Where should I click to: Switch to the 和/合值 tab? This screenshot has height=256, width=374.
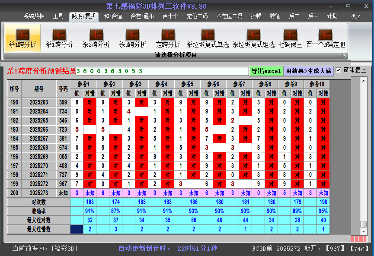[x=113, y=16]
